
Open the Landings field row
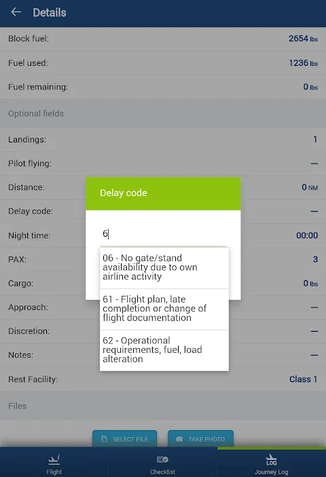(163, 139)
